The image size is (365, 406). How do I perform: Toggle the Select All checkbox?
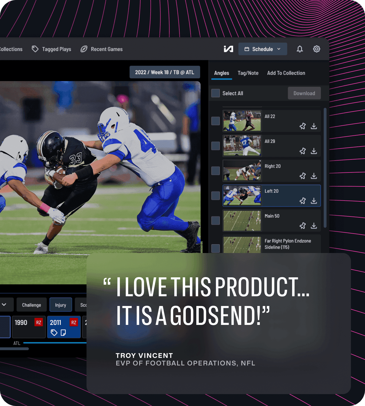click(x=215, y=93)
